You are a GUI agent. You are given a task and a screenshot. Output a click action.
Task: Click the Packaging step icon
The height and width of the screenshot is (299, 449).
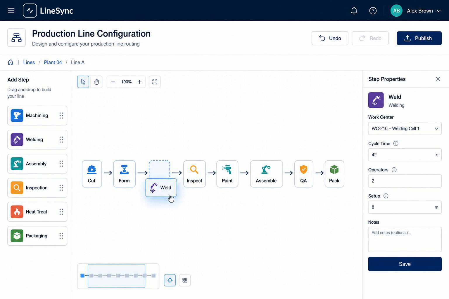click(x=17, y=236)
